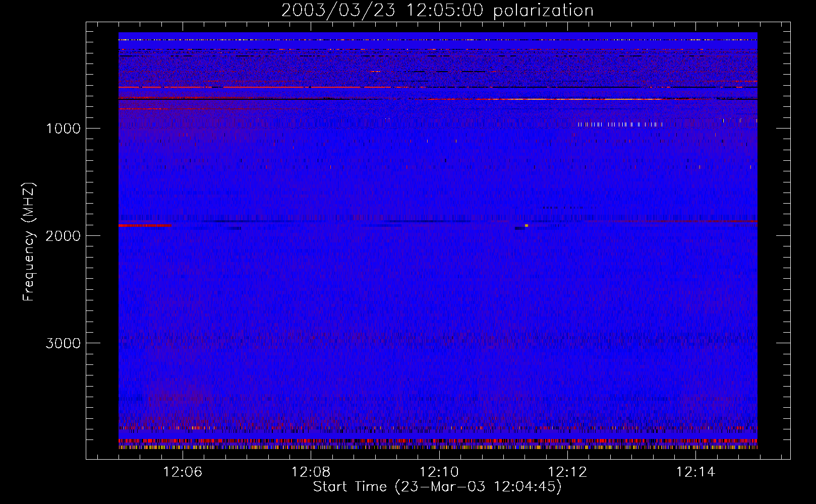This screenshot has width=816, height=504.
Task: Click the 12:10 time tick label
Action: coord(439,472)
